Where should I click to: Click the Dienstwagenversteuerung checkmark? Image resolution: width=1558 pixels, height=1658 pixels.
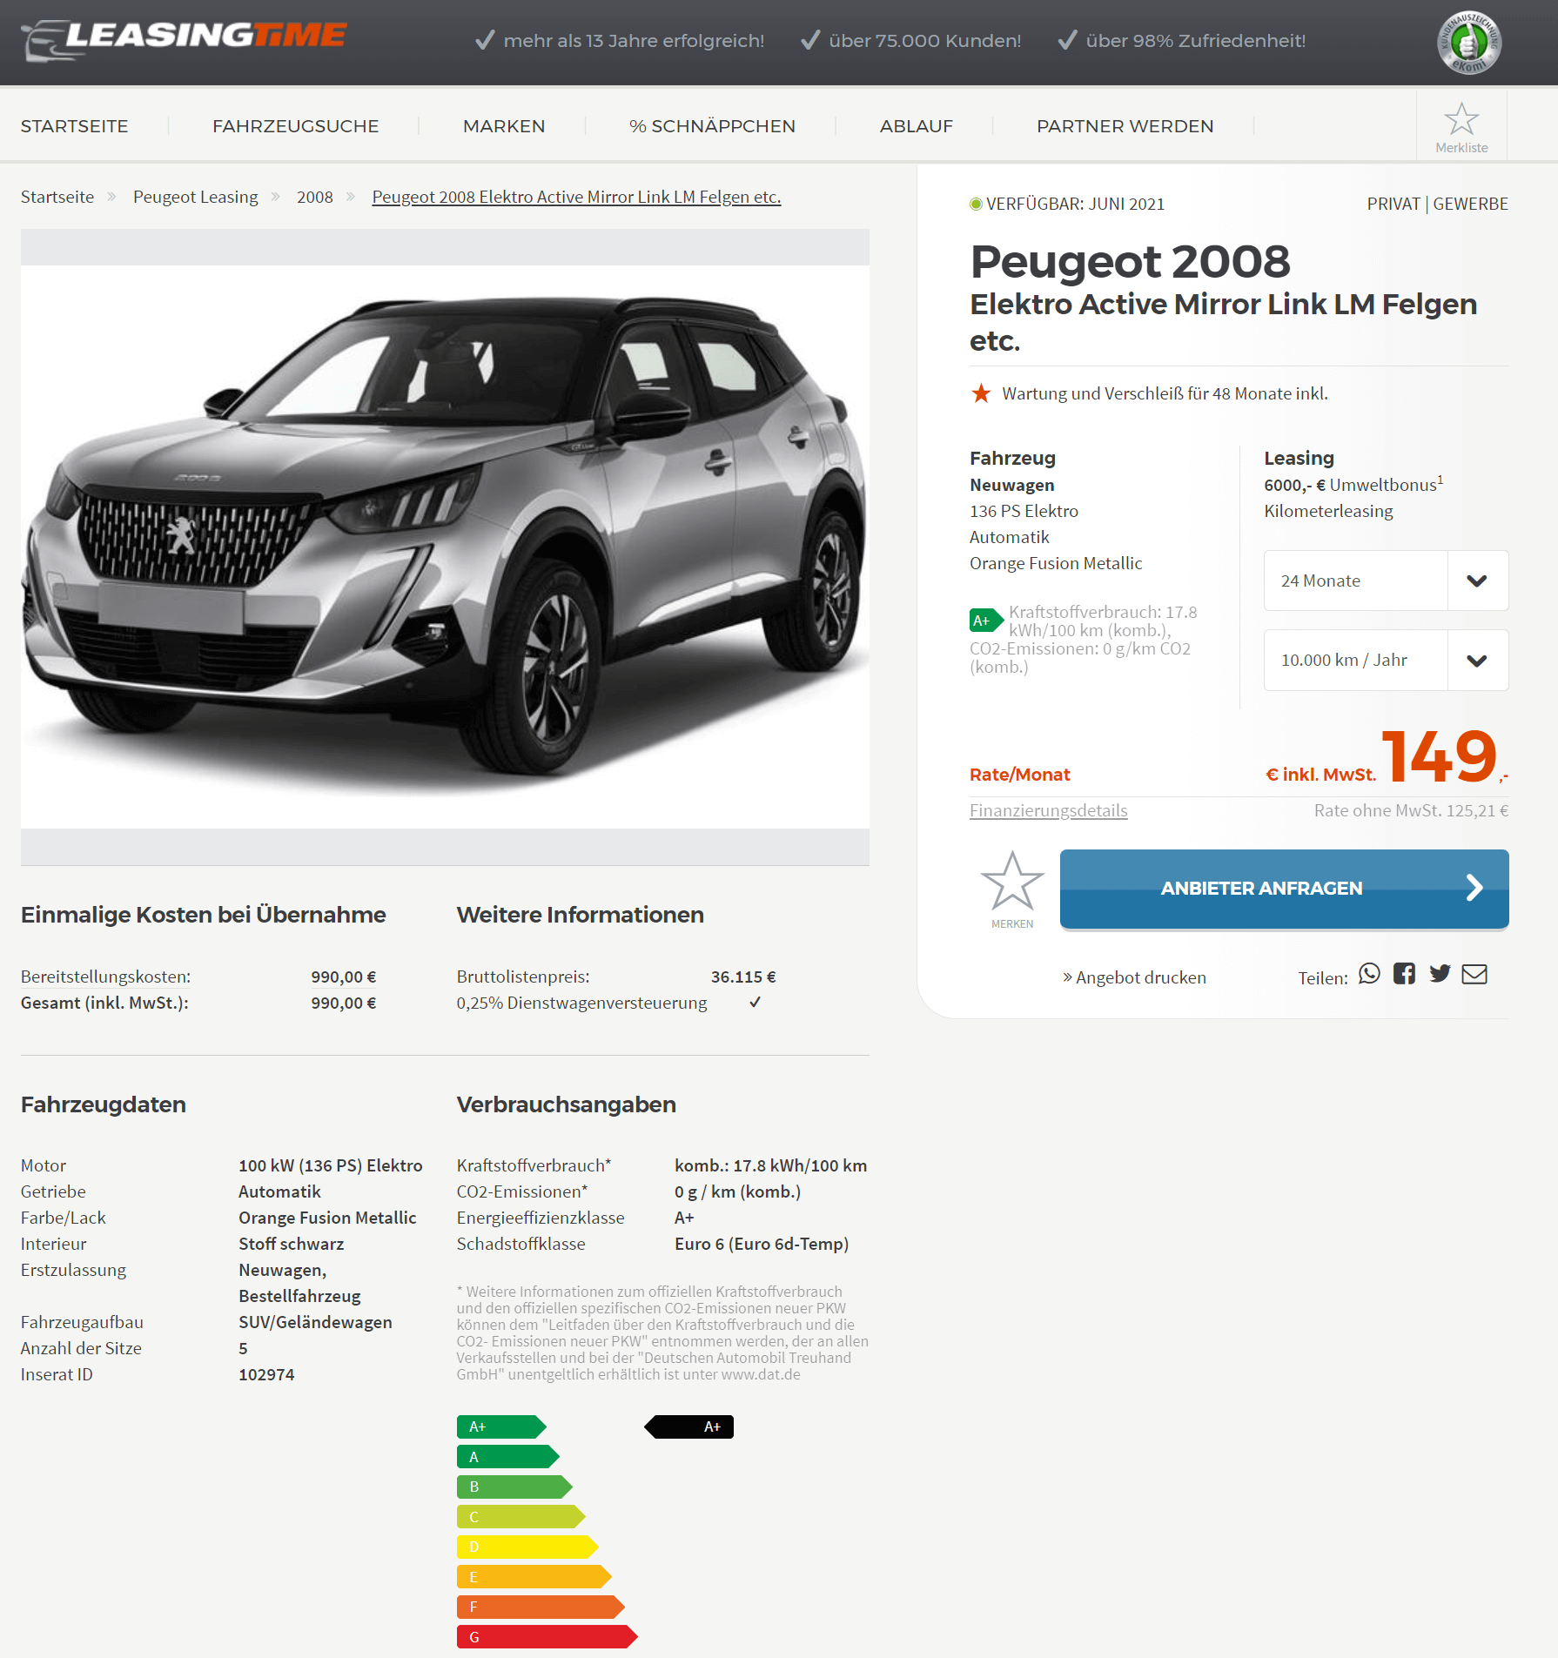755,1002
